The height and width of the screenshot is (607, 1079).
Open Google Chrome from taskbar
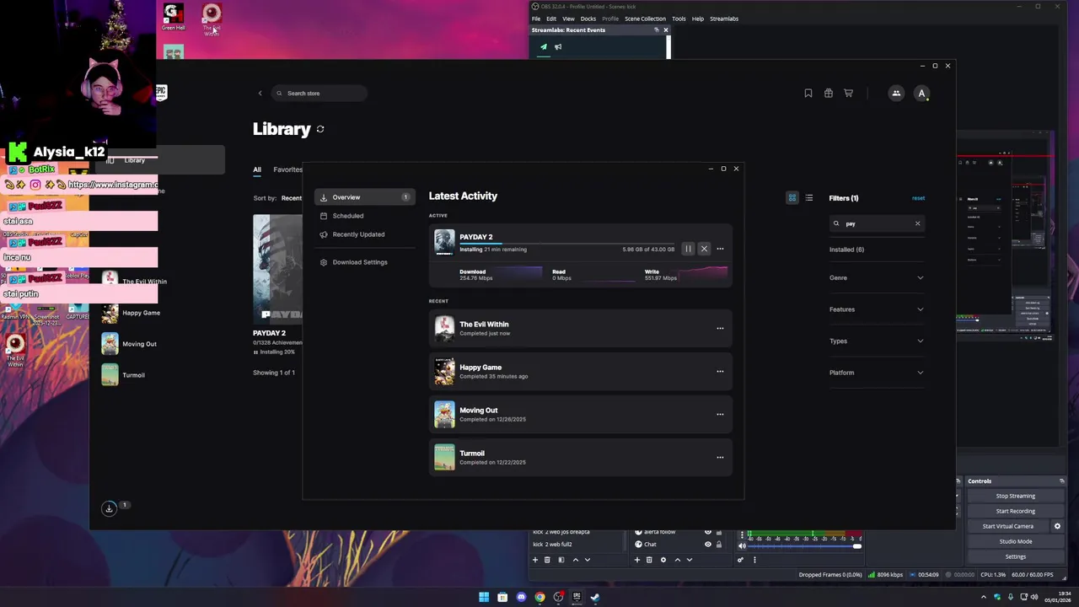coord(539,597)
